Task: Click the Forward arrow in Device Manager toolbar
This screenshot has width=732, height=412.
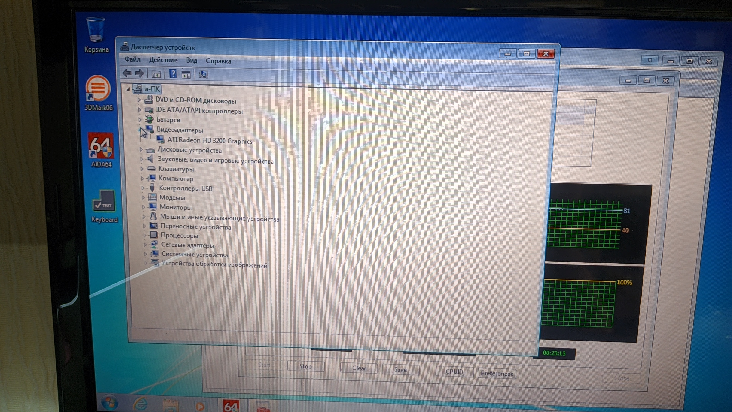Action: [139, 74]
